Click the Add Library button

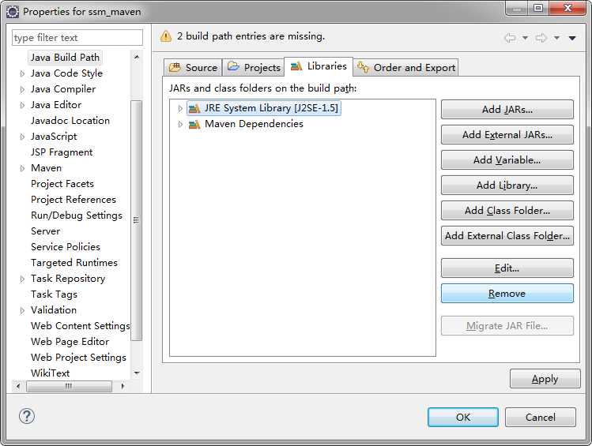[507, 185]
